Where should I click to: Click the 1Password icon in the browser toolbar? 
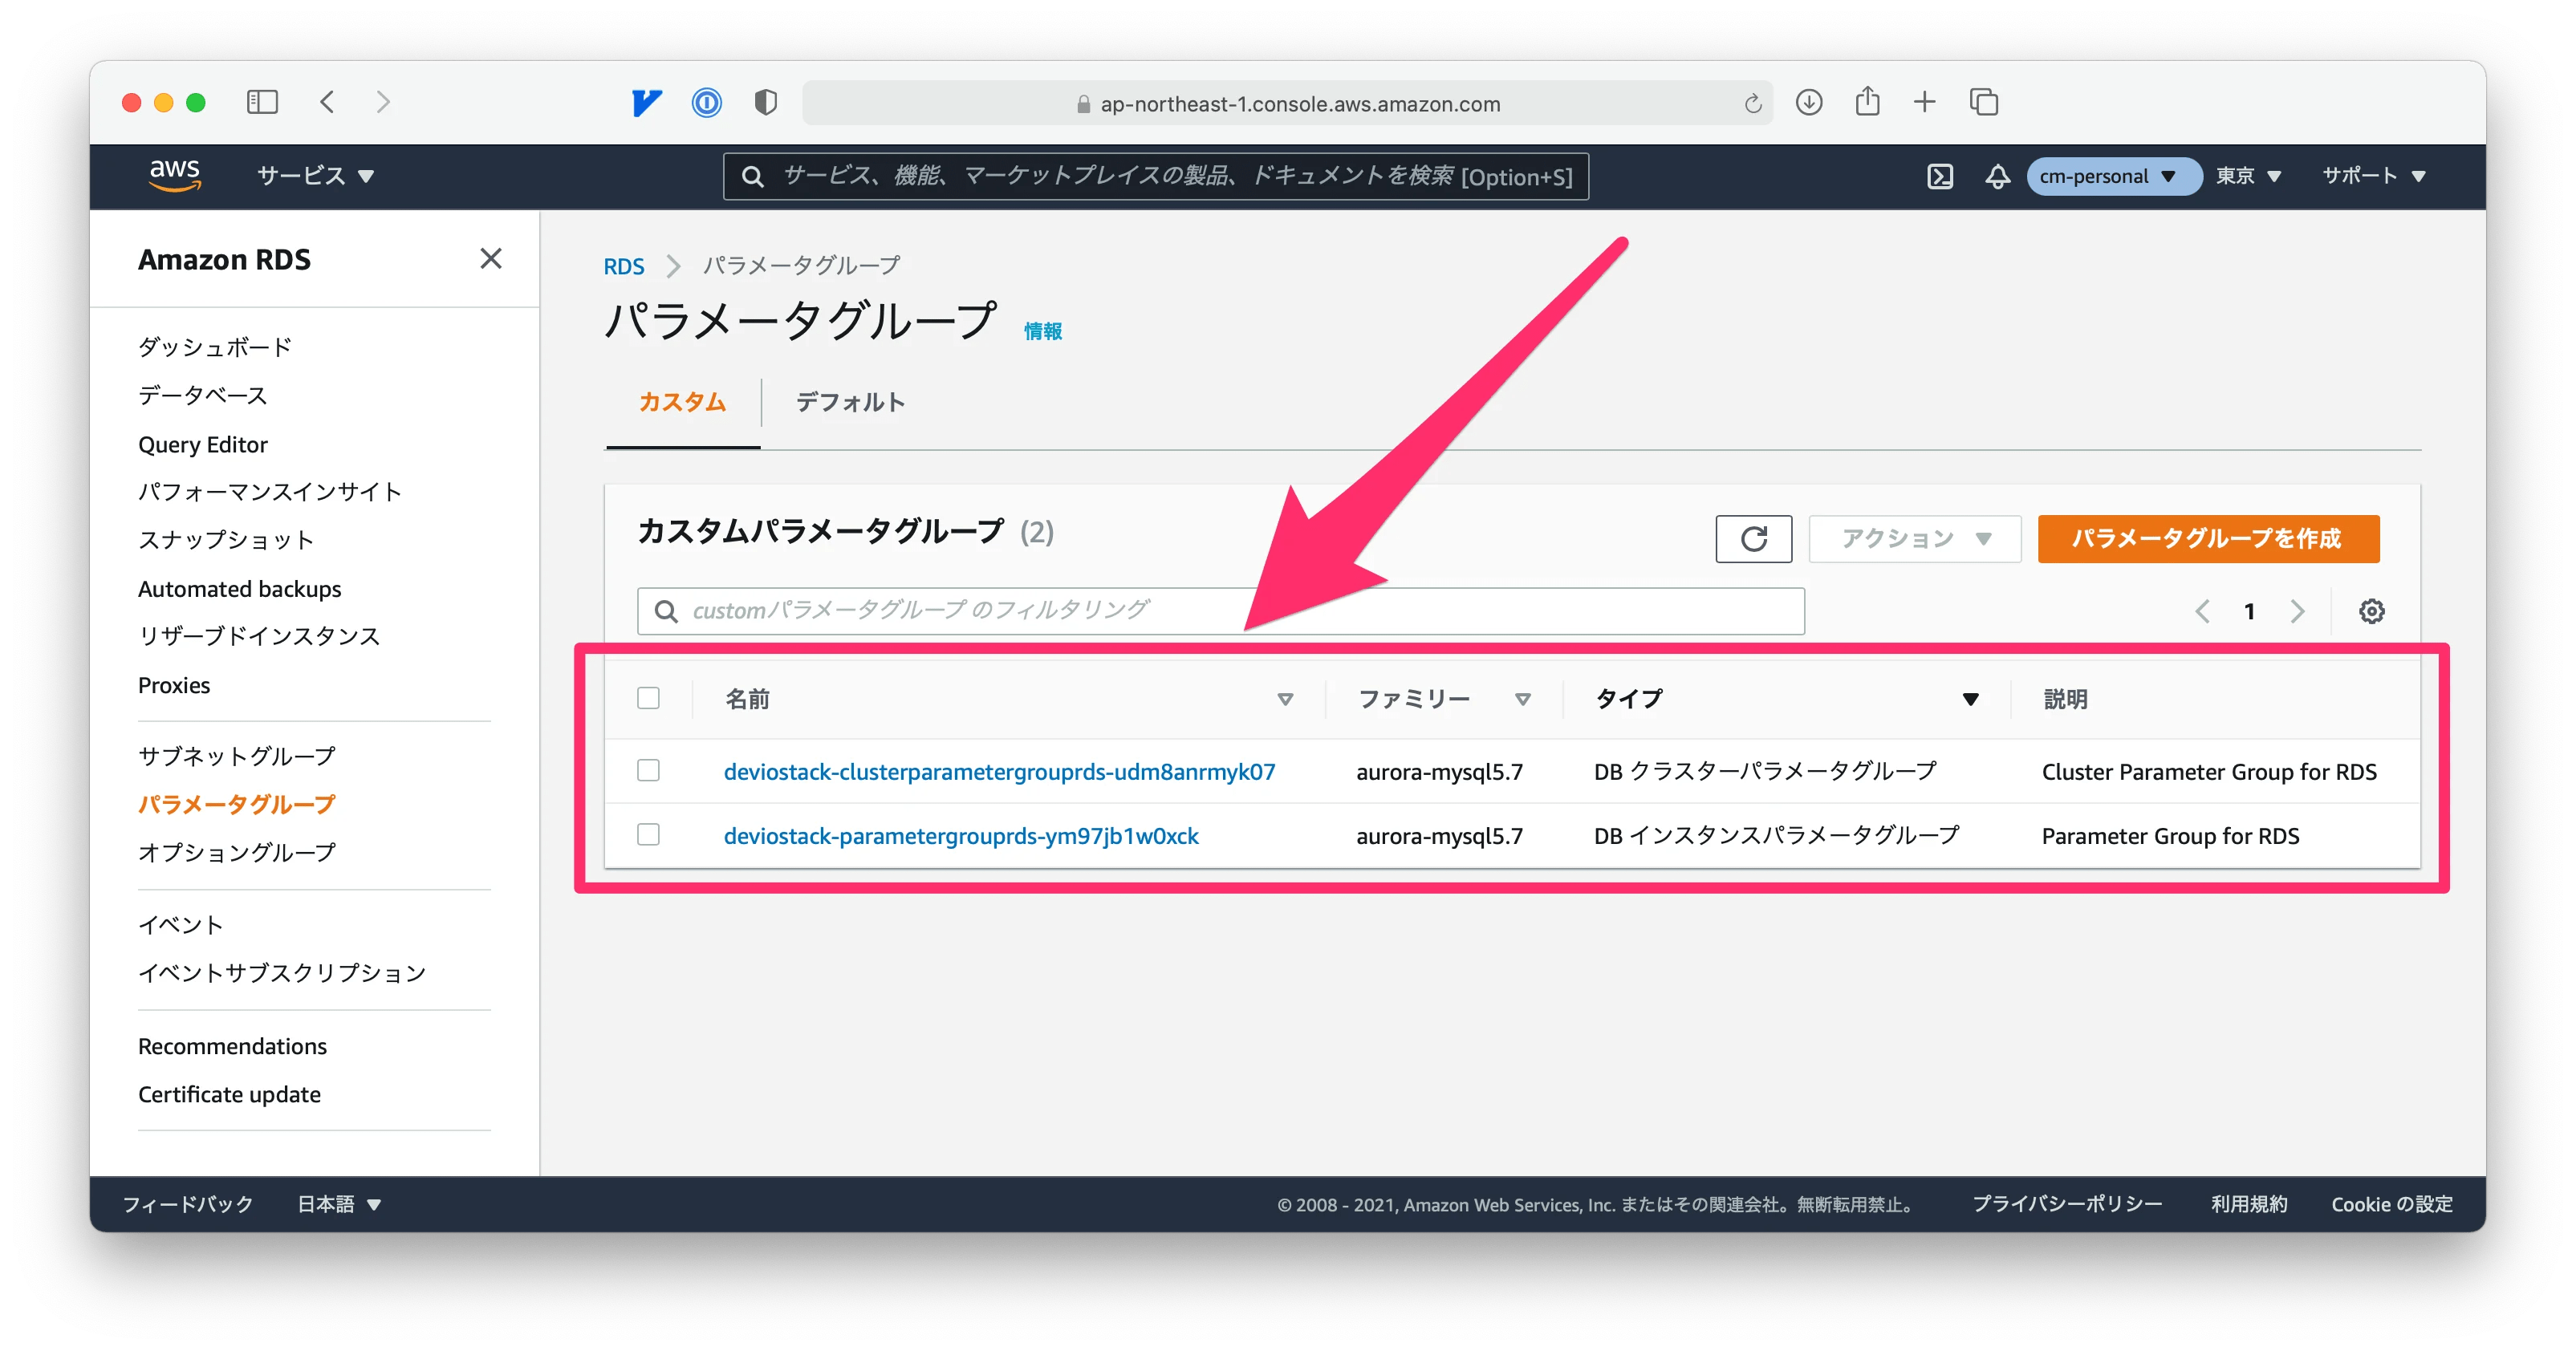(706, 102)
